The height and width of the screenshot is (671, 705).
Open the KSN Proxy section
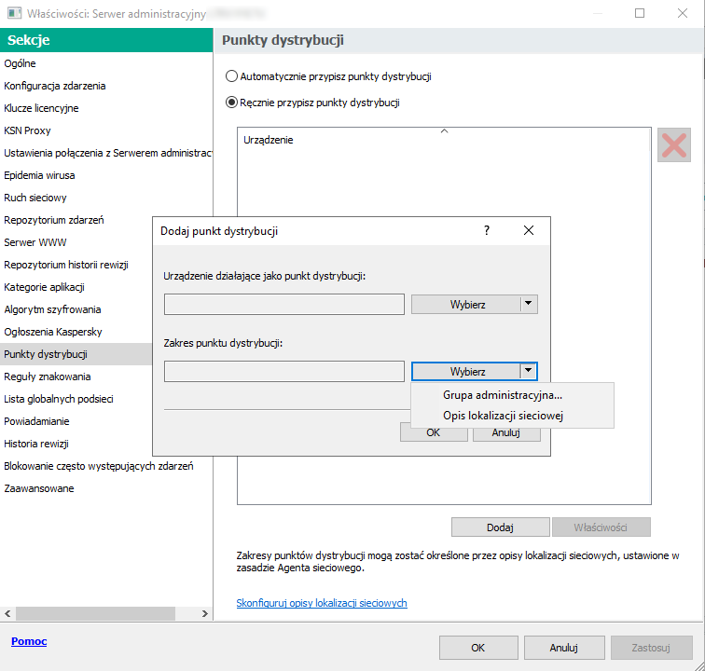[x=28, y=130]
